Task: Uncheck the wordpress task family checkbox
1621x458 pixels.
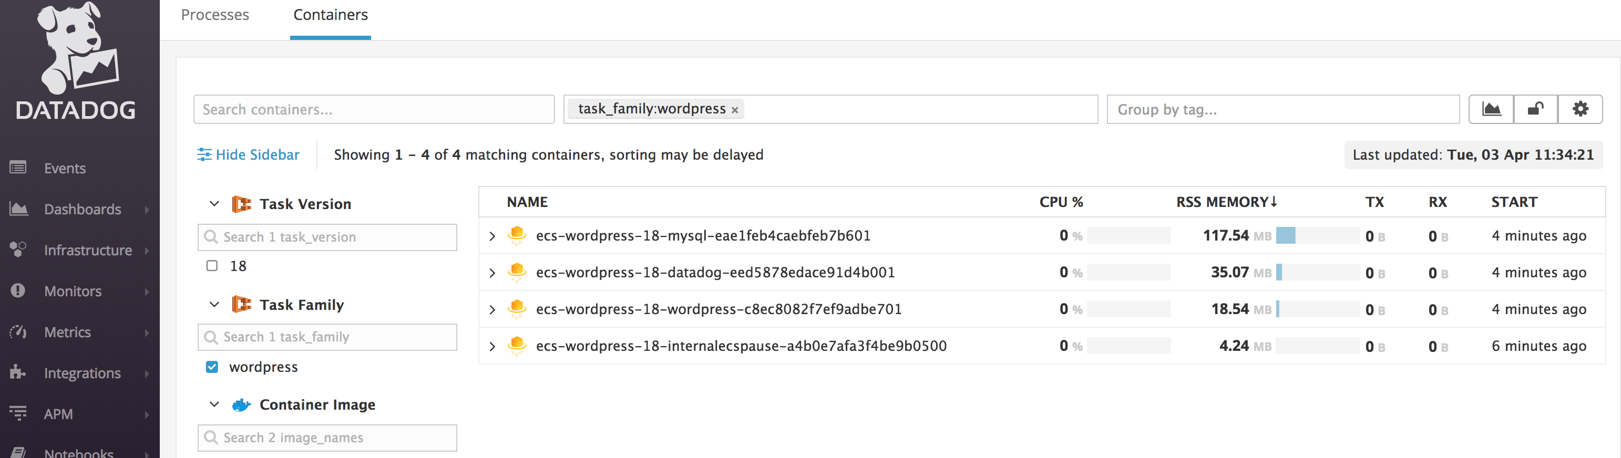Action: (x=212, y=367)
